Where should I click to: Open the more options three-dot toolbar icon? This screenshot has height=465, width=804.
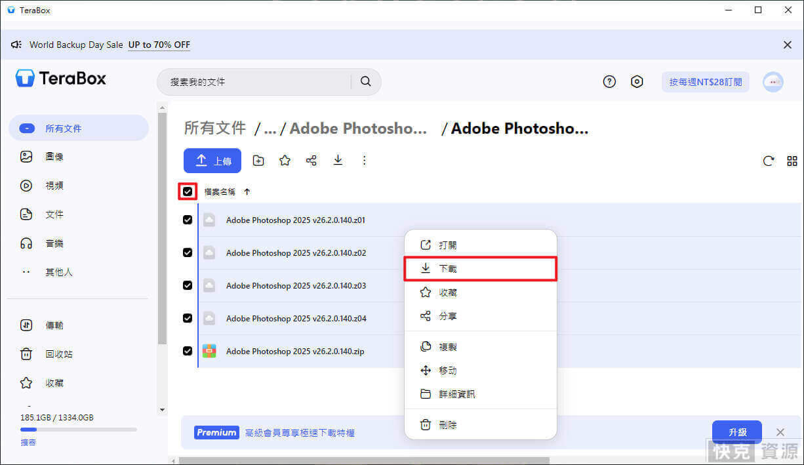coord(365,161)
